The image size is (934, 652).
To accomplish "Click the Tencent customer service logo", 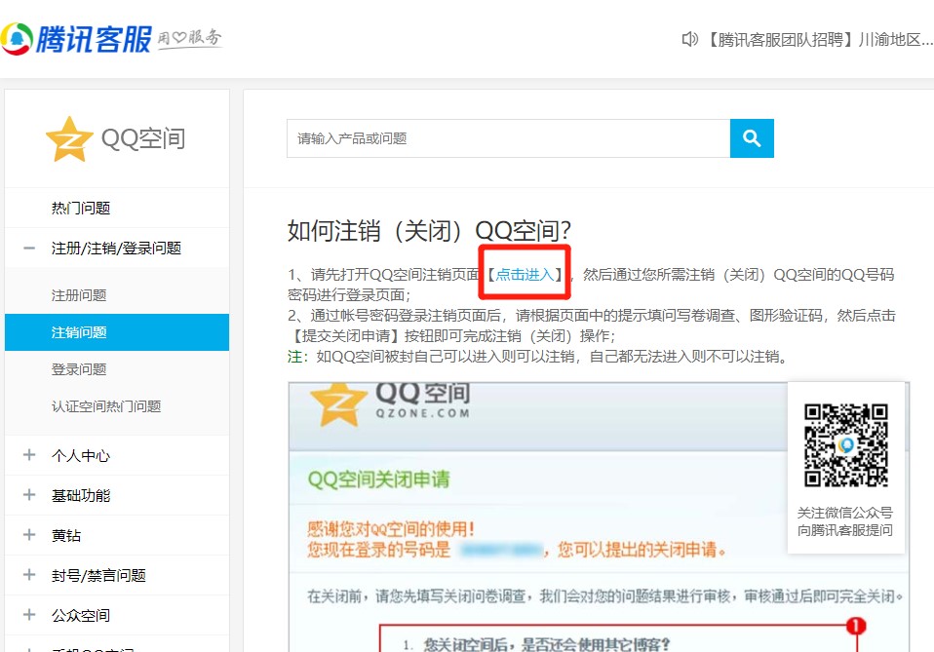I will 76,39.
